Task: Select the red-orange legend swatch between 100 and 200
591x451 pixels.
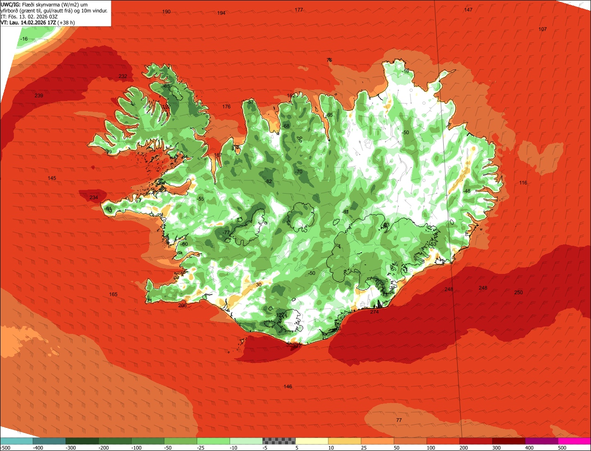Action: 443,441
